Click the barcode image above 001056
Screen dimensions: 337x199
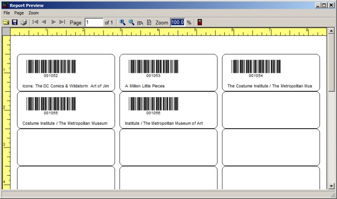click(153, 104)
